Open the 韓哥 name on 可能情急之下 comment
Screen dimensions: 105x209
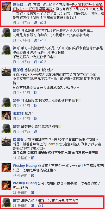pos(16,100)
